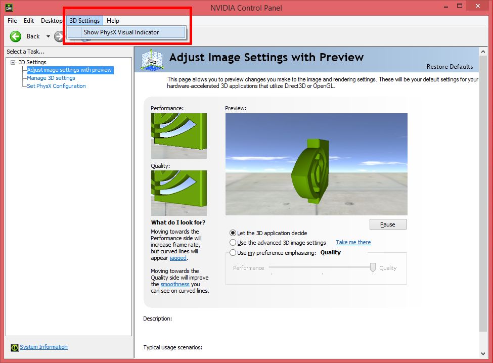Screen dimensions: 493x363
Task: Click the vertical scrollbar thumb
Action: (483, 193)
